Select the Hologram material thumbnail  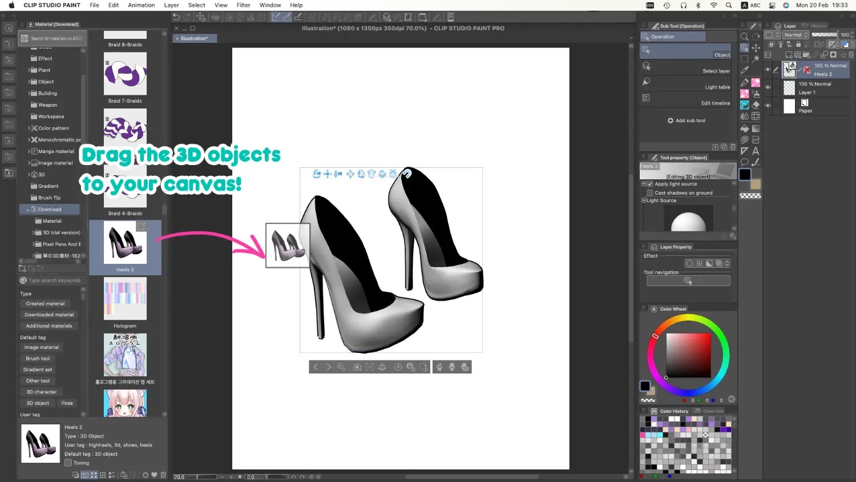125,298
